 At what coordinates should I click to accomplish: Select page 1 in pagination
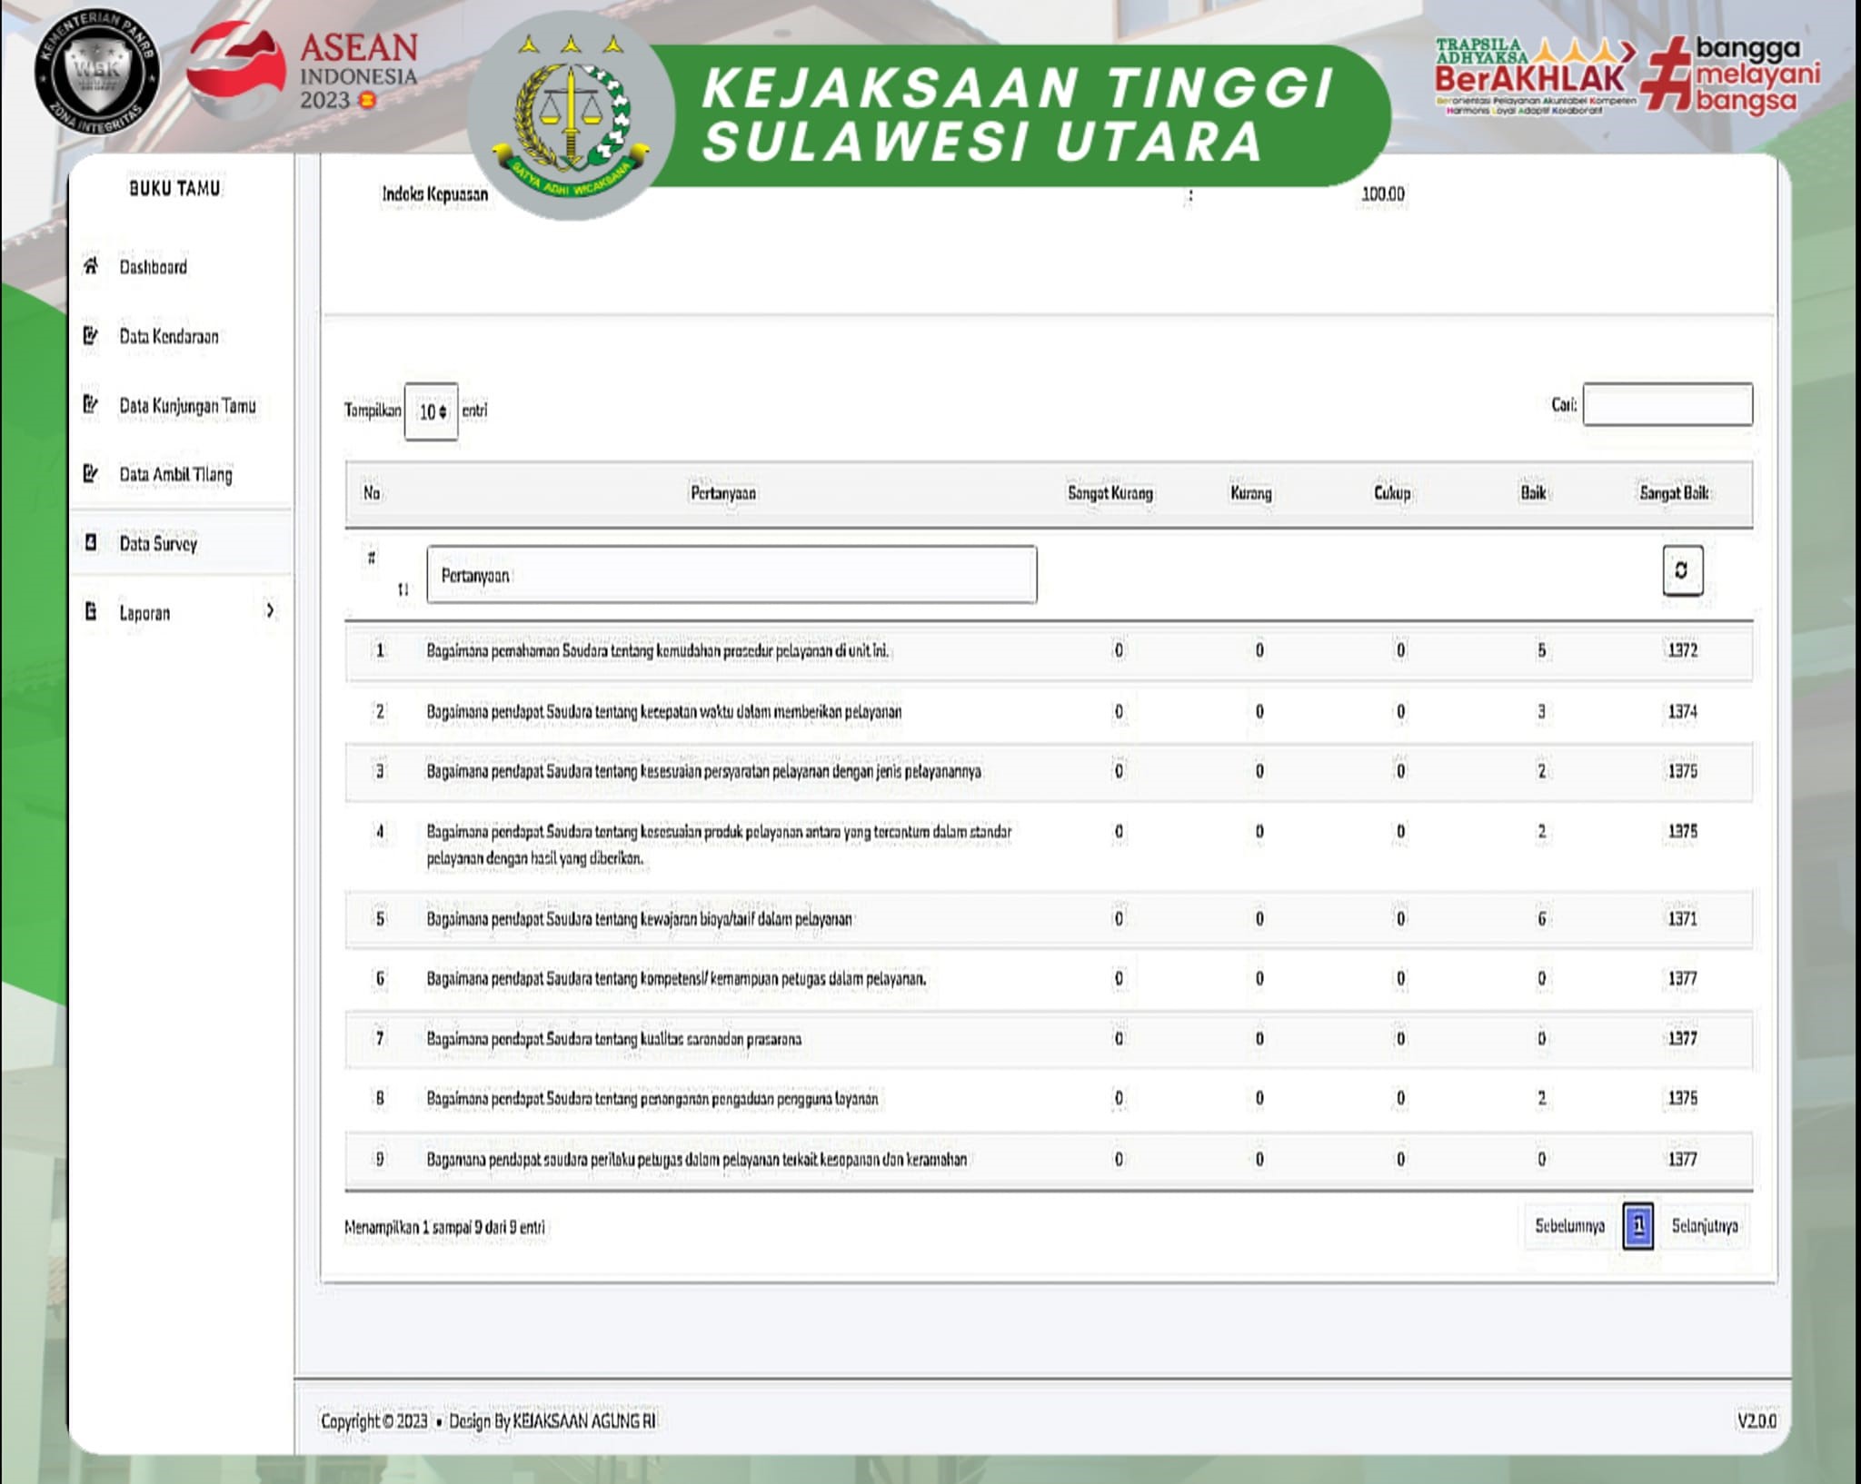coord(1638,1226)
